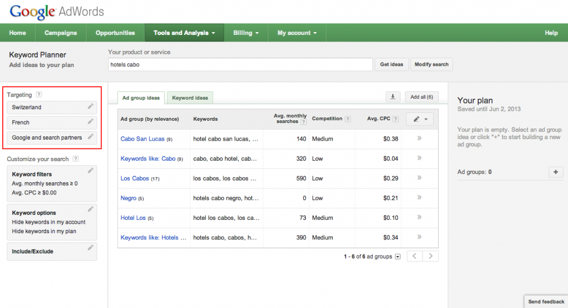Click the Send feedback button
Viewport: 568px width, 308px height.
point(546,301)
